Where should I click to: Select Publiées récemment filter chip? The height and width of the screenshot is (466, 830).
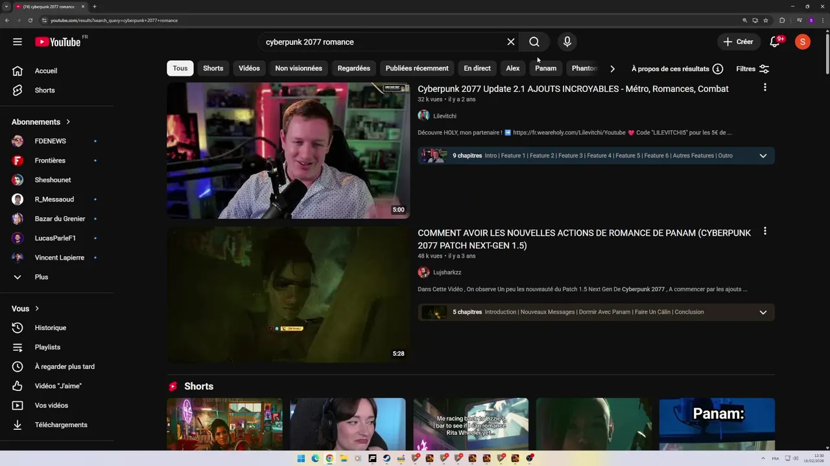pyautogui.click(x=417, y=69)
